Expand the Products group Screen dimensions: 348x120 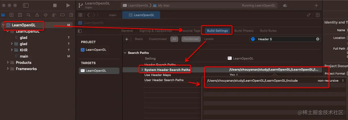tap(8, 62)
